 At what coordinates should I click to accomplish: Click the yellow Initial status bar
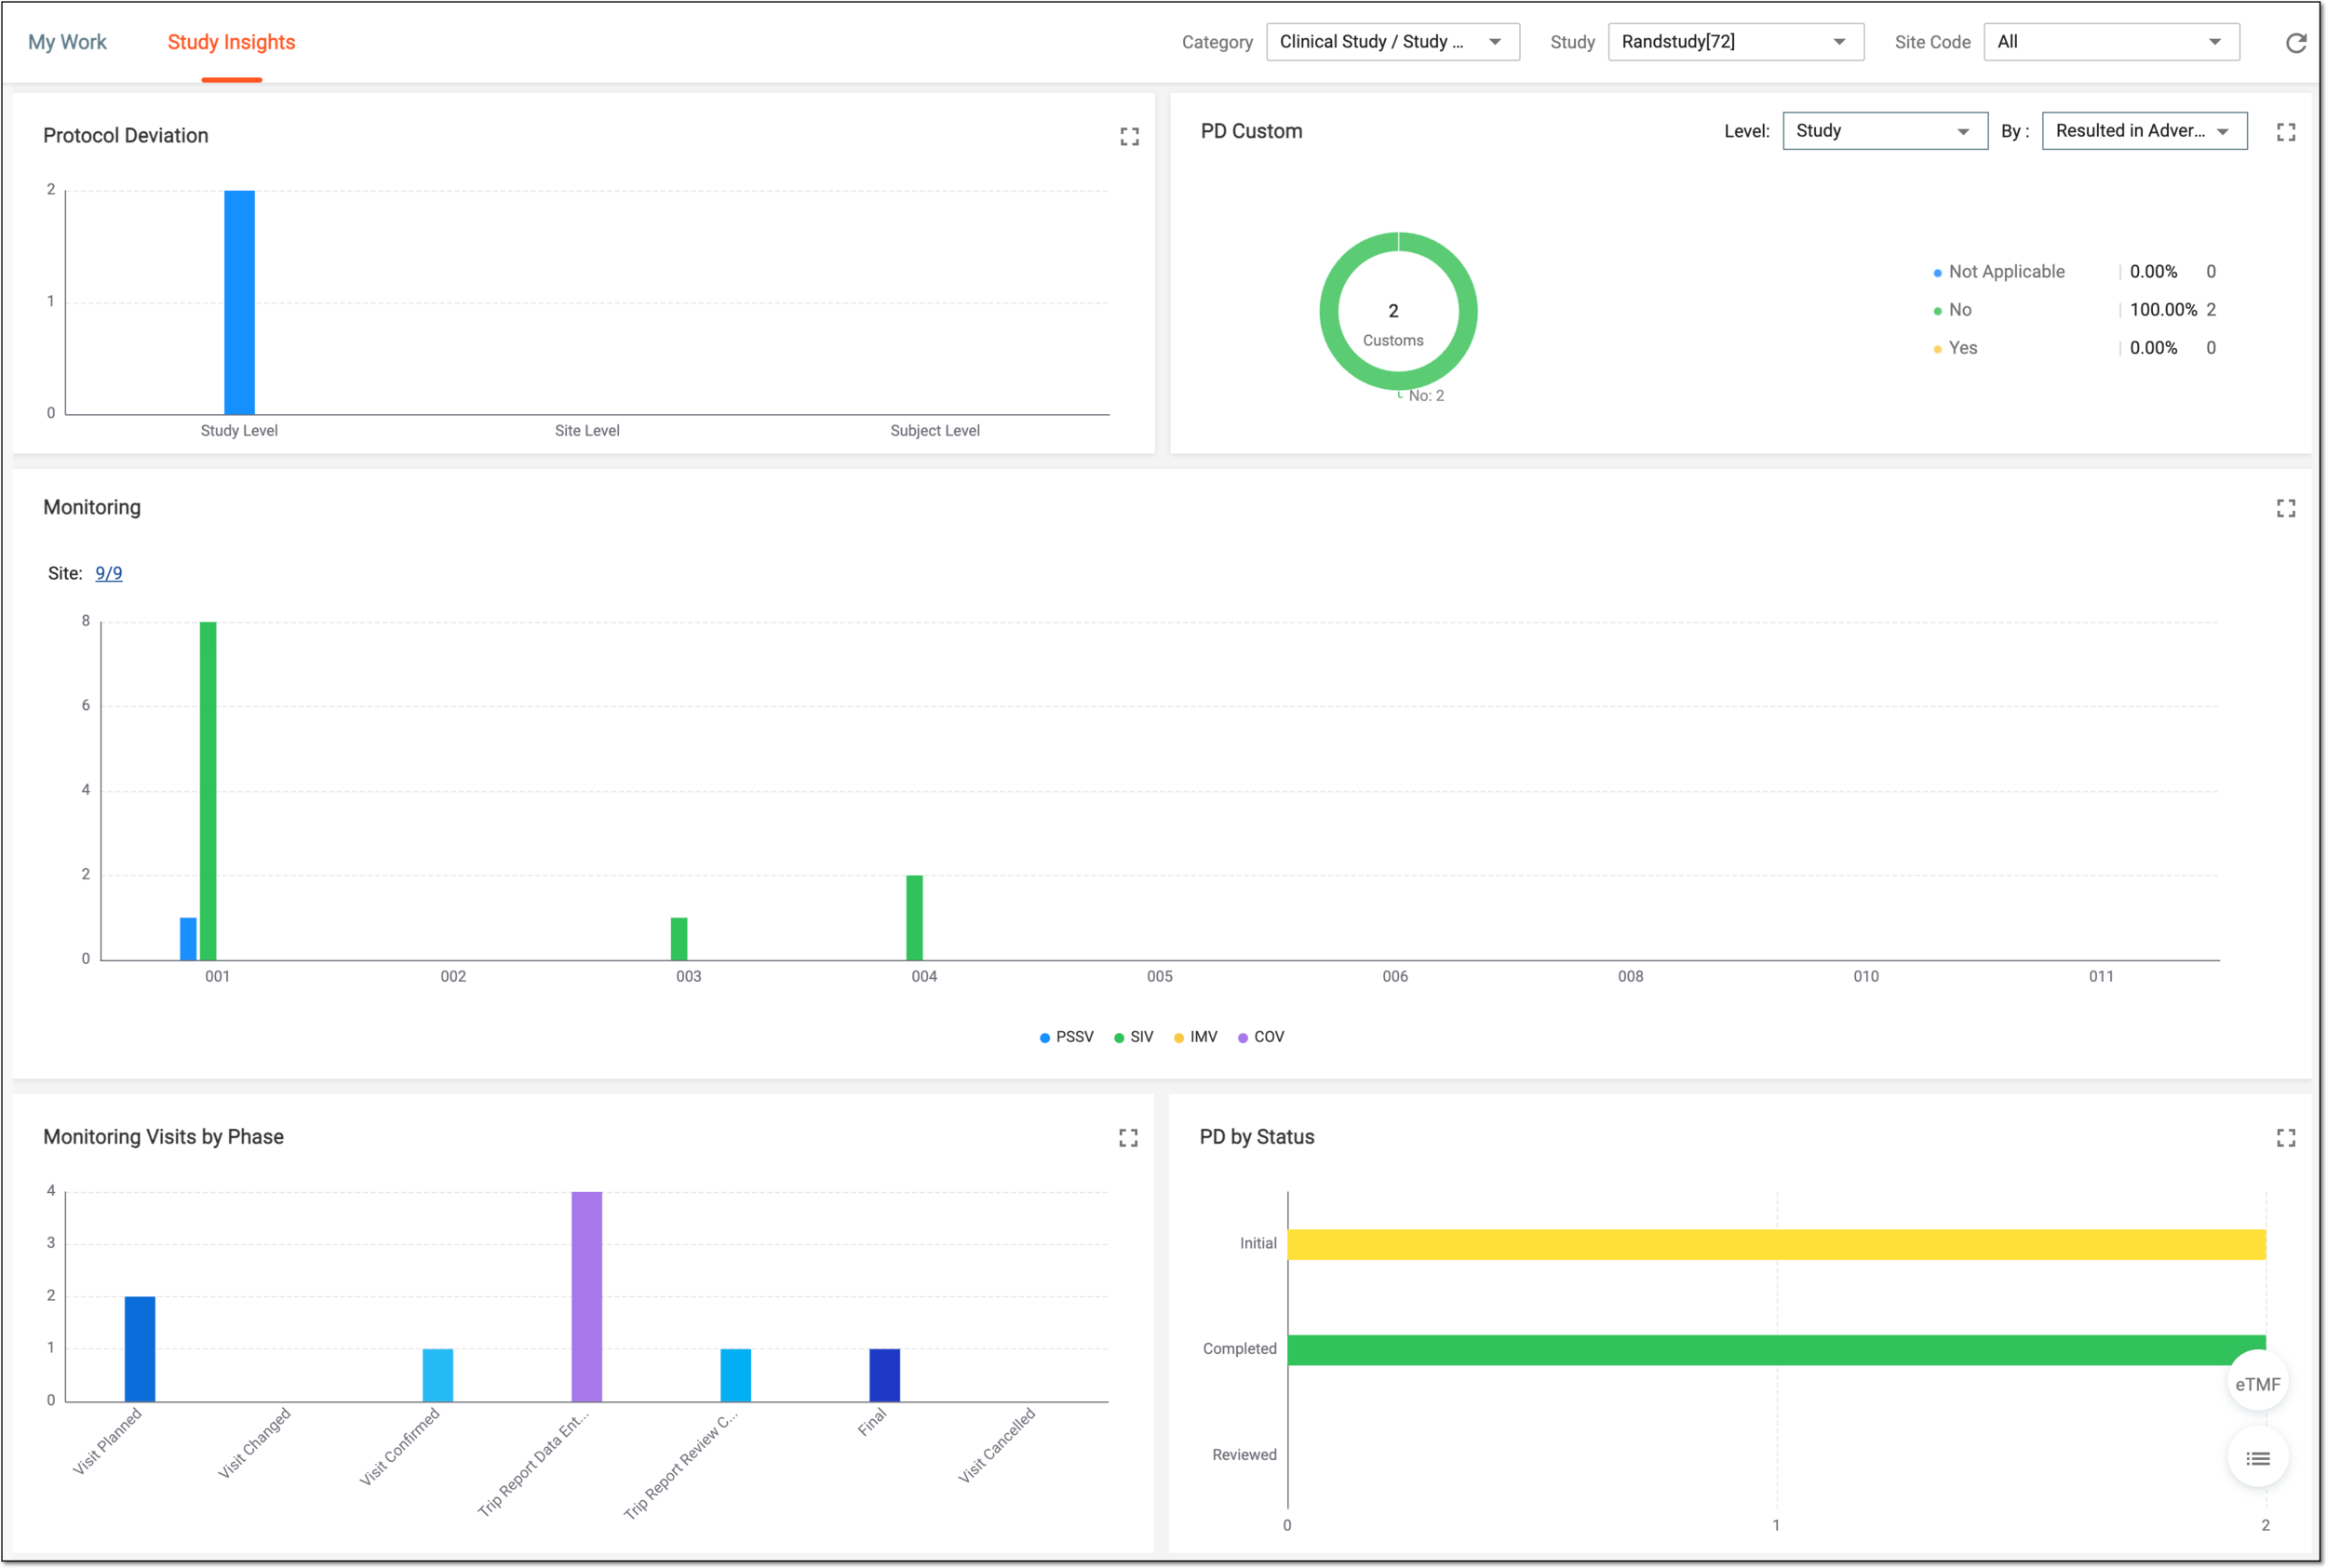[1776, 1244]
